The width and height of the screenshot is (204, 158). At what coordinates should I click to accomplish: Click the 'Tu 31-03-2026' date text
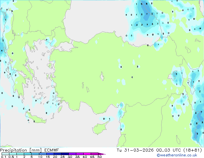point(135,150)
